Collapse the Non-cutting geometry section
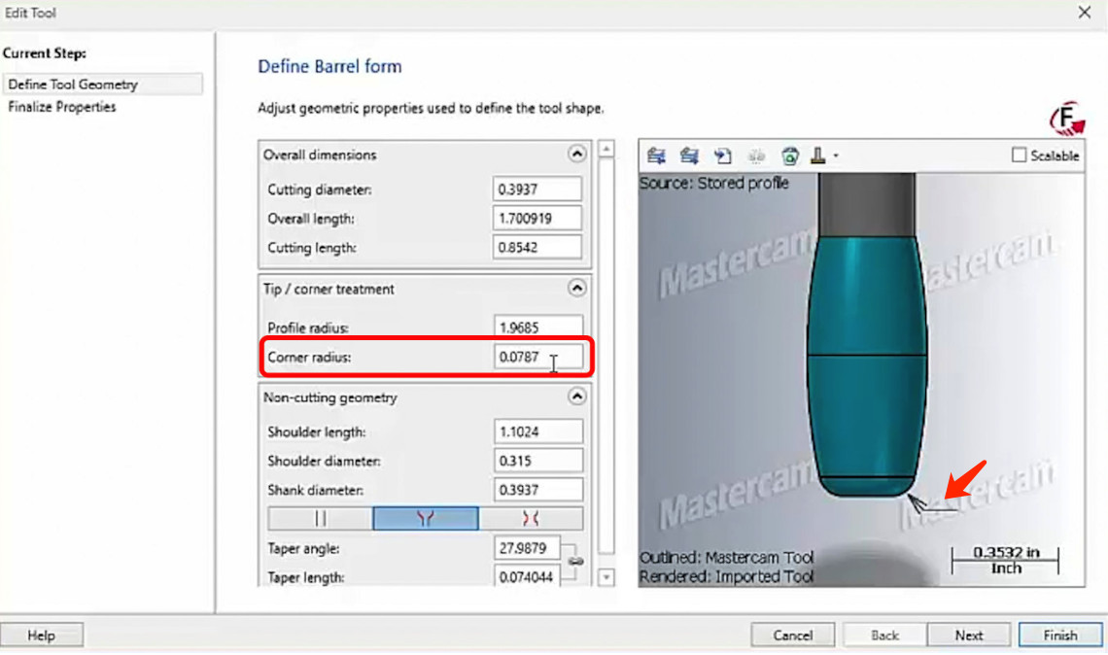Viewport: 1108px width, 655px height. [576, 396]
